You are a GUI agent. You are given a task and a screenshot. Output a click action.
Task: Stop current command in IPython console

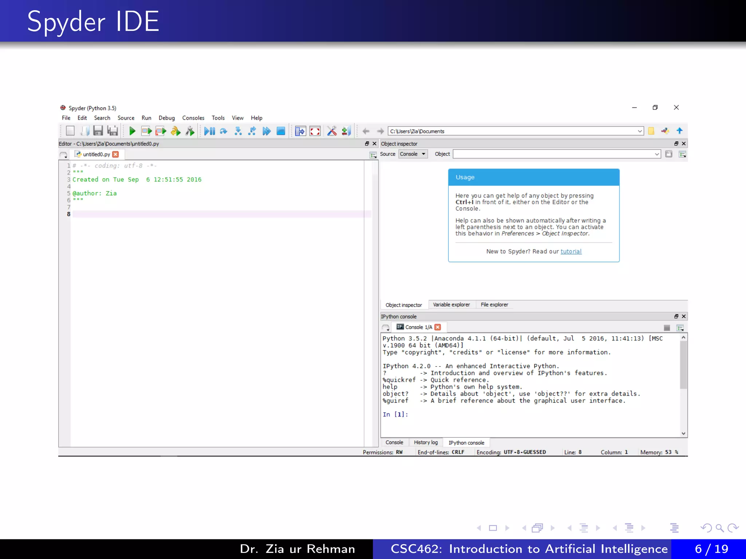click(667, 328)
